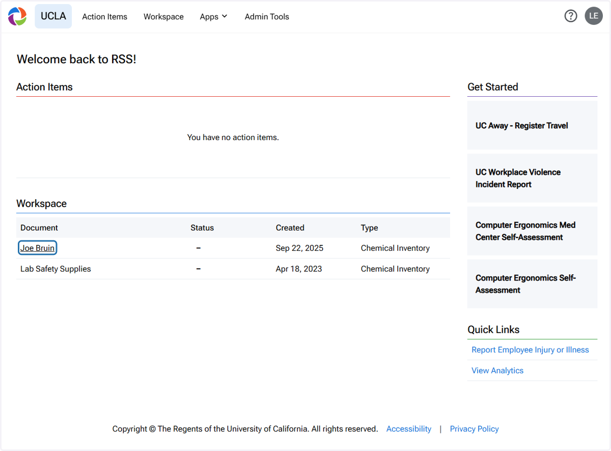The height and width of the screenshot is (451, 611).
Task: Select the Sep 22, 2025 created date
Action: (299, 248)
